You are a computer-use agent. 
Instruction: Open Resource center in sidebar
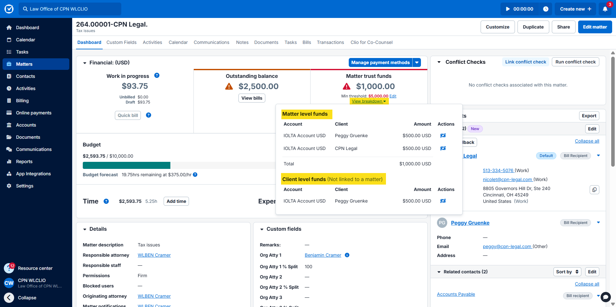(35, 268)
